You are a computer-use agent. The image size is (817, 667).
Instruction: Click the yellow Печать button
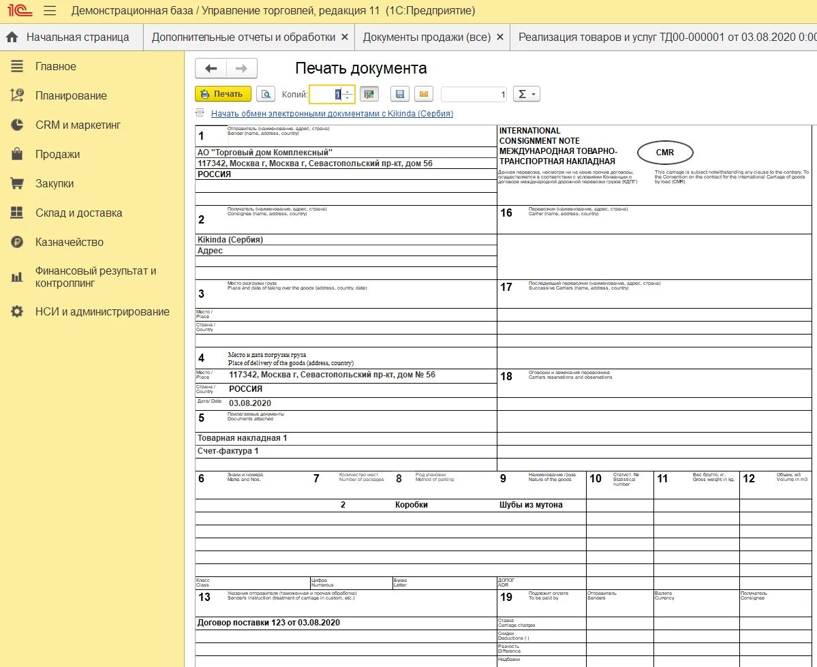[x=223, y=94]
